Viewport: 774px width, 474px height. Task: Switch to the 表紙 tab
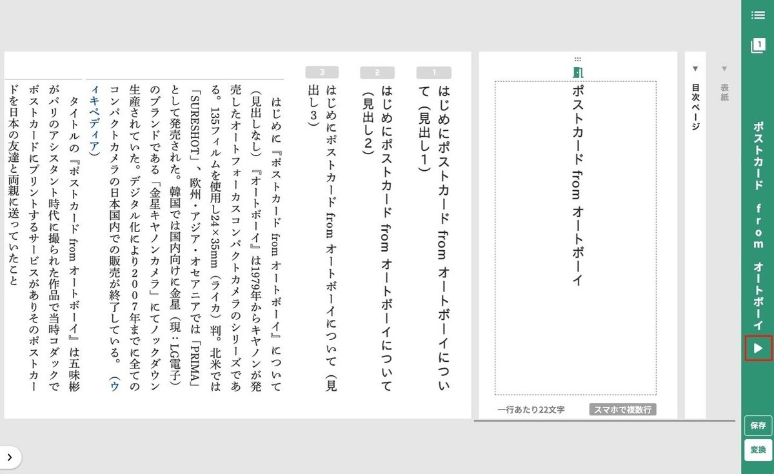click(724, 97)
